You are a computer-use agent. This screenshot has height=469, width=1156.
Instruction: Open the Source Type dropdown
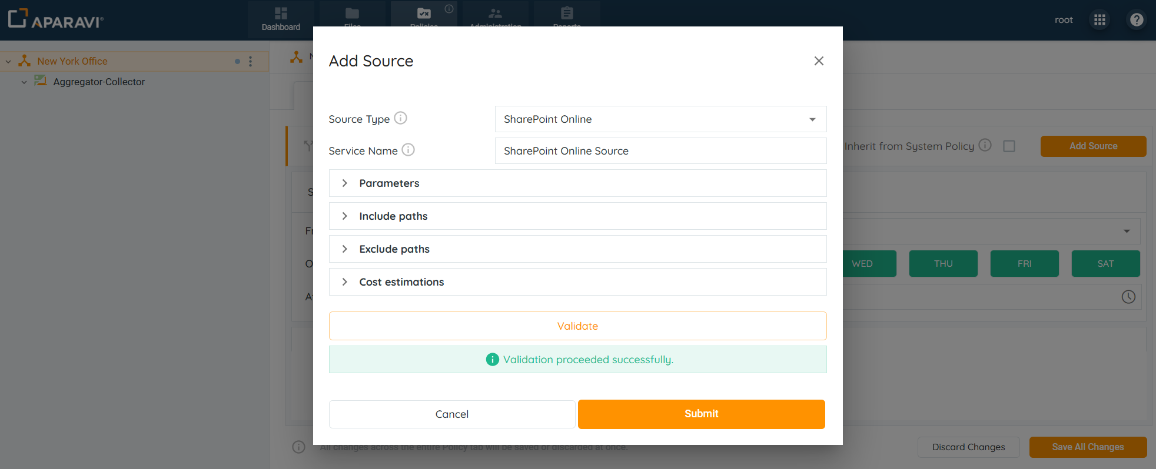click(660, 119)
